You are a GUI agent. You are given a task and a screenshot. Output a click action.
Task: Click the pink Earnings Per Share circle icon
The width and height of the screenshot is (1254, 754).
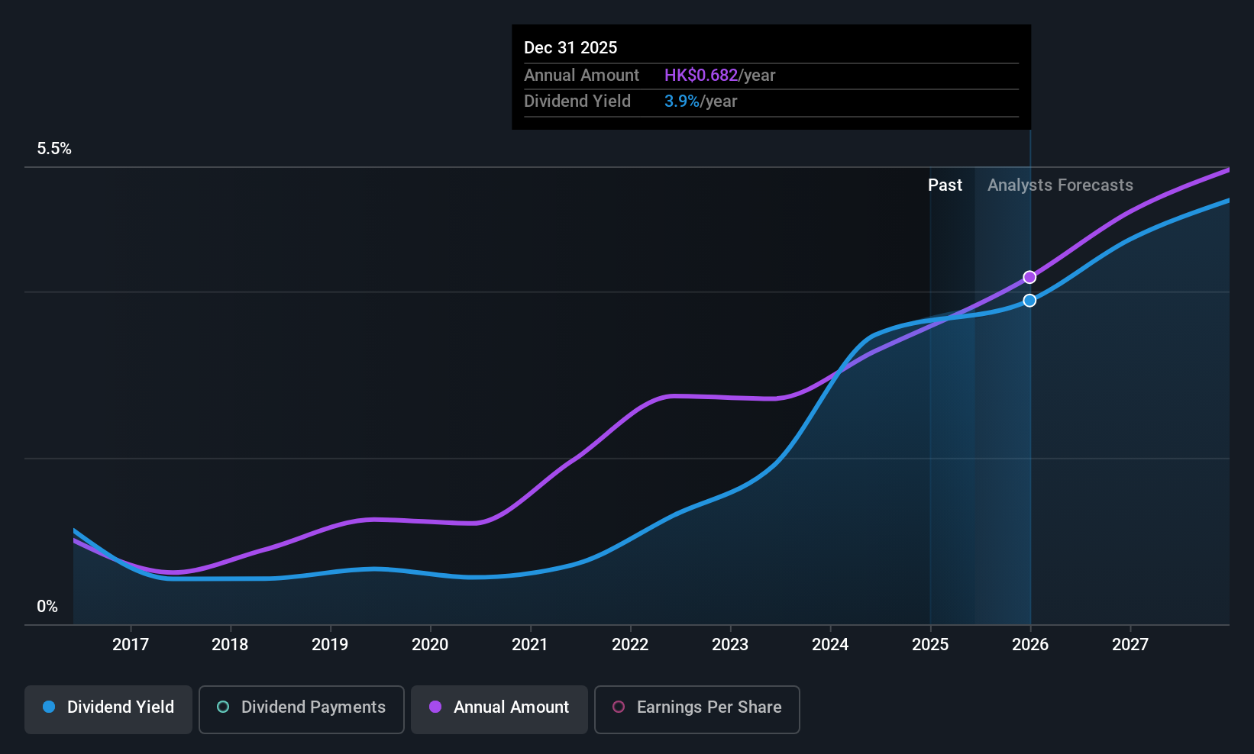point(619,707)
